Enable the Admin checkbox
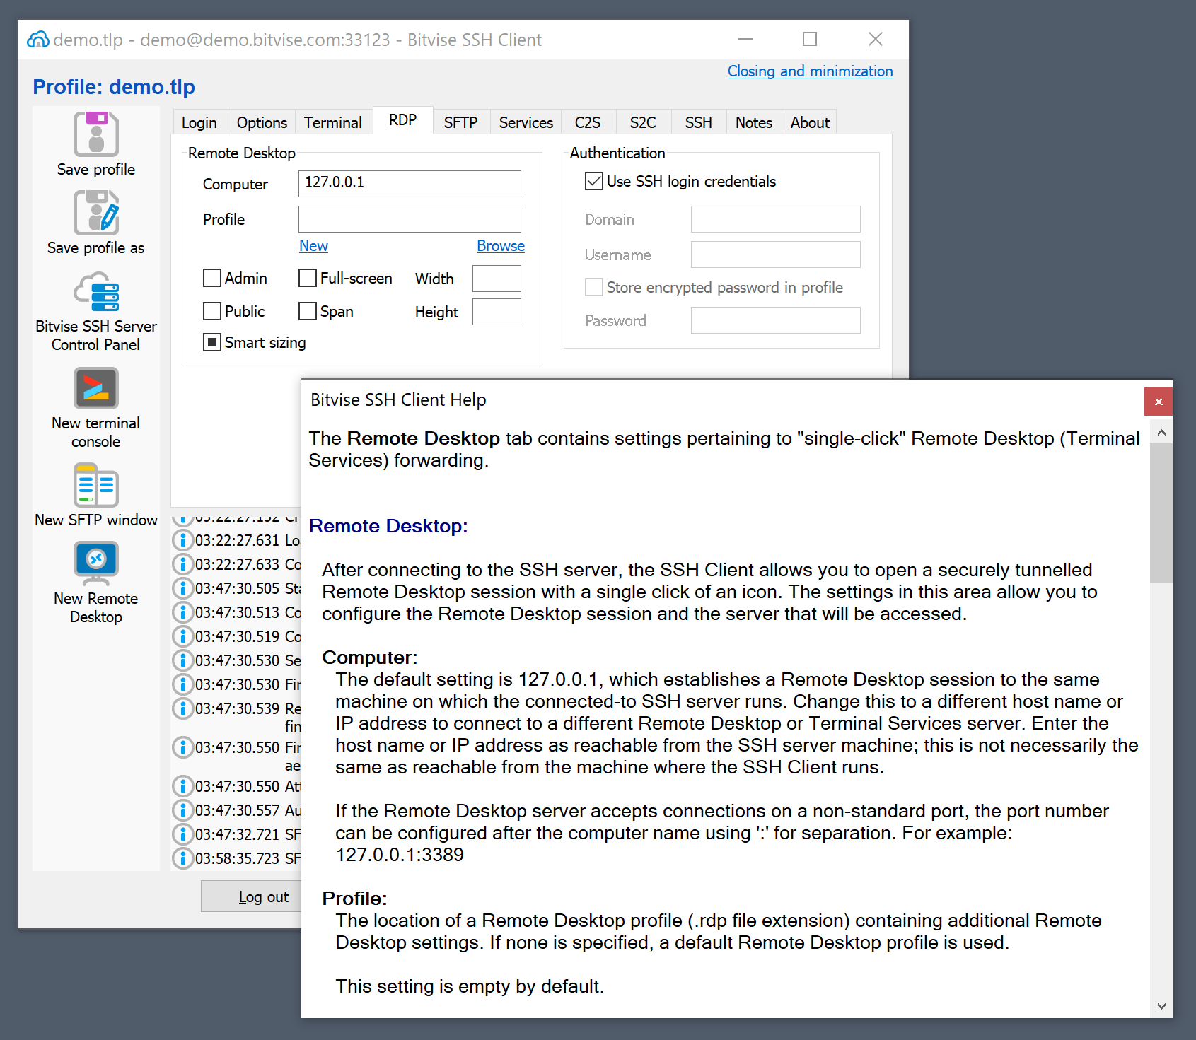This screenshot has height=1040, width=1196. point(212,278)
